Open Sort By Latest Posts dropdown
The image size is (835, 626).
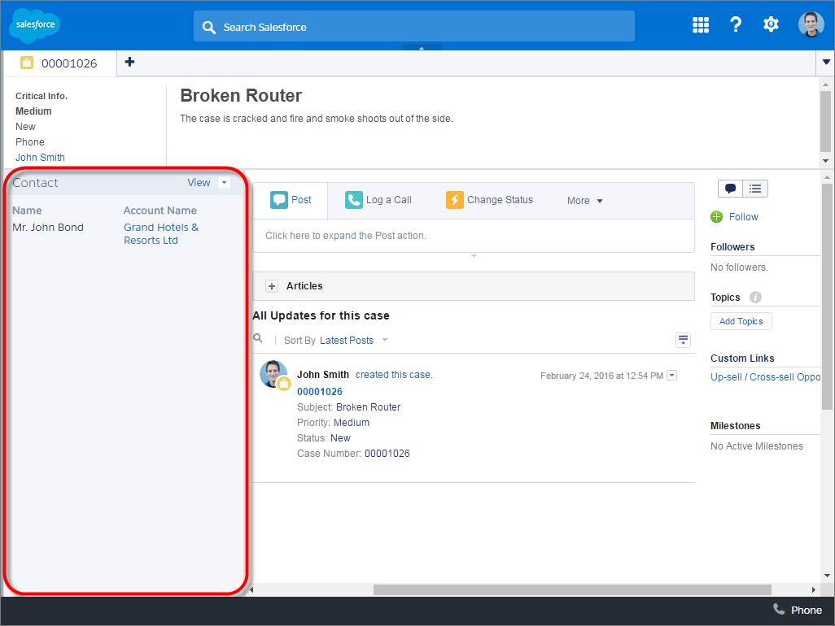pos(353,341)
